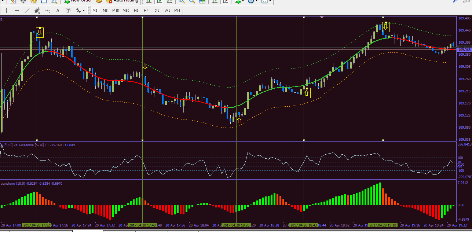The height and width of the screenshot is (232, 472).
Task: Choose the text 'A' drawing tool
Action: point(58,10)
